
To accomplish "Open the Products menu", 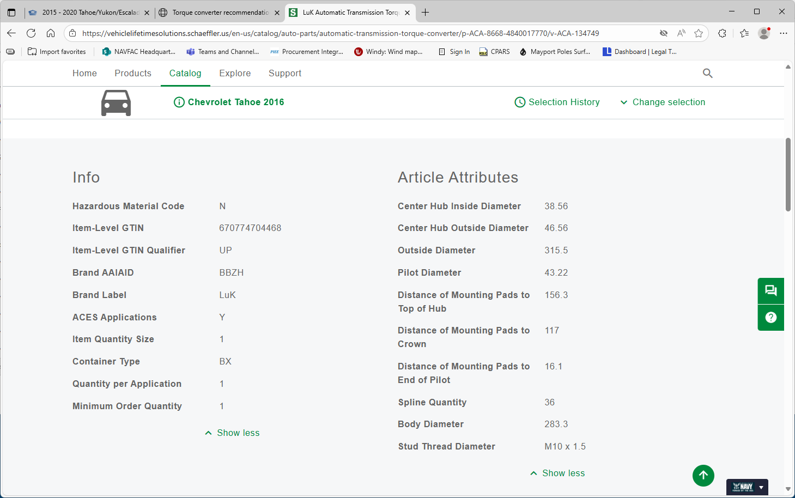I will point(133,73).
